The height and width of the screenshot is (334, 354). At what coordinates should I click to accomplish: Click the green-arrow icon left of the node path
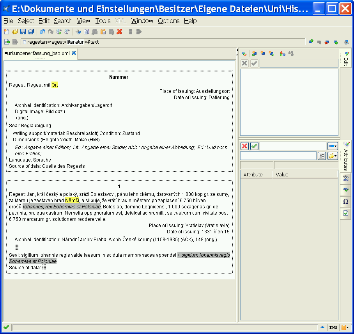pyautogui.click(x=7, y=42)
